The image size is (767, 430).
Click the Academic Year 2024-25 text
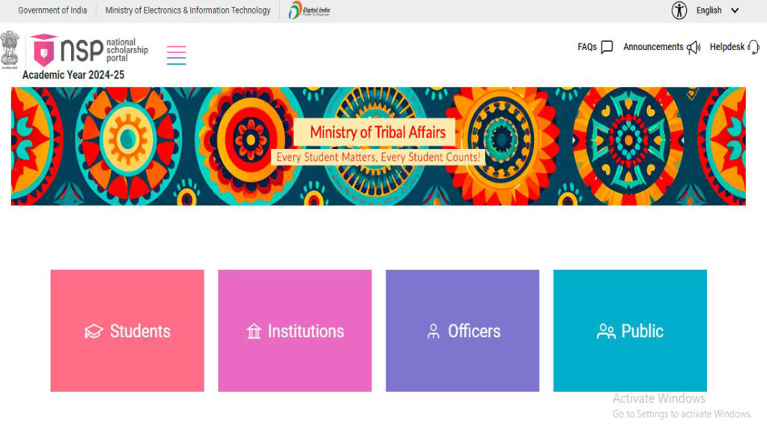tap(73, 75)
